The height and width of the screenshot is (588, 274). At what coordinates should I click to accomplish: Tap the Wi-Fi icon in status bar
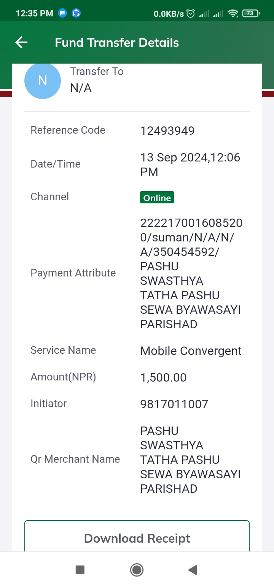pyautogui.click(x=233, y=13)
